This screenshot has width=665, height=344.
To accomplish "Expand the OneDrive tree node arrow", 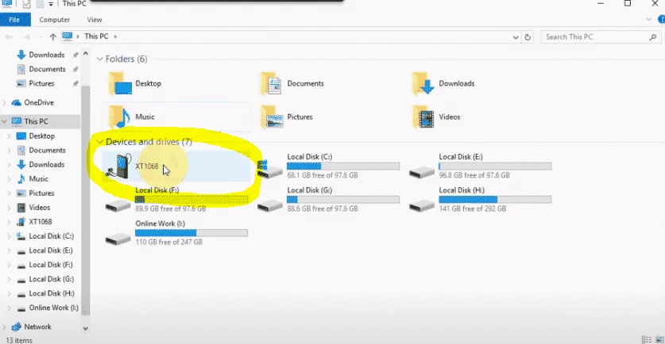I will pos(4,103).
